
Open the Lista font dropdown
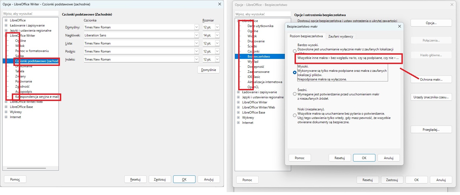coord(197,43)
